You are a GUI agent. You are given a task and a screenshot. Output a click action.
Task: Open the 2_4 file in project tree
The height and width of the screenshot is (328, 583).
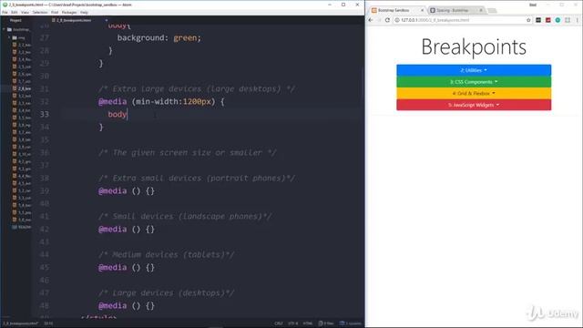[x=22, y=59]
